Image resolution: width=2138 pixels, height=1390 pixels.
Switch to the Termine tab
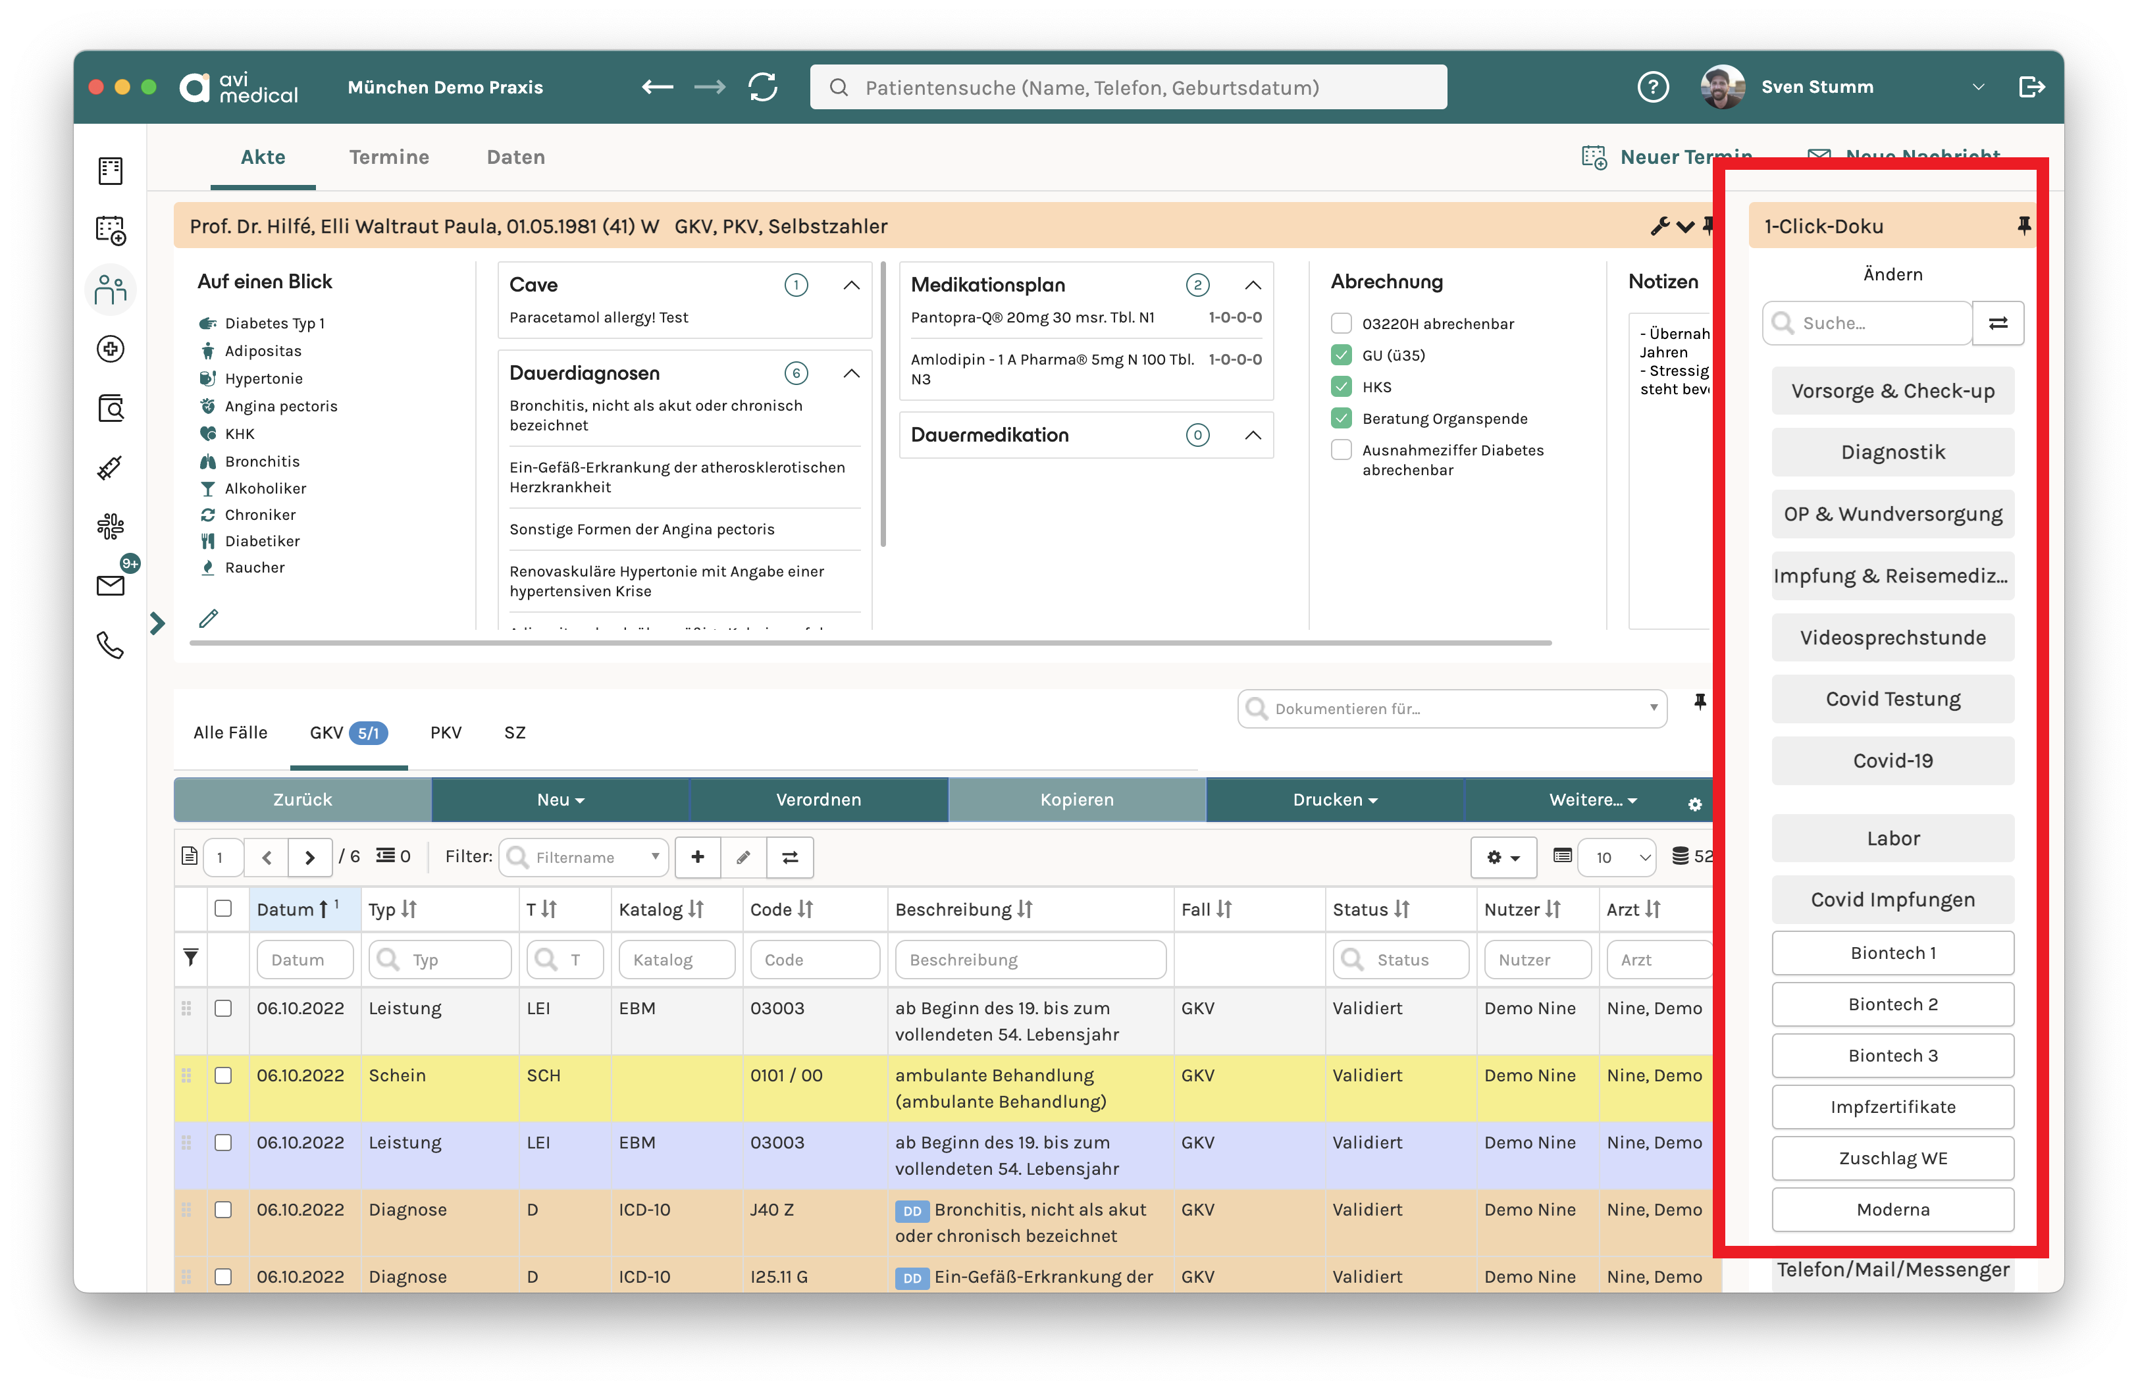pyautogui.click(x=389, y=157)
